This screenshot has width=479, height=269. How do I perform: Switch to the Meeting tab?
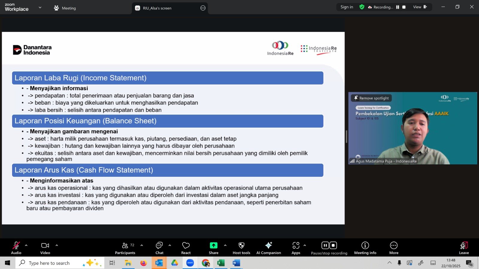coord(65,8)
